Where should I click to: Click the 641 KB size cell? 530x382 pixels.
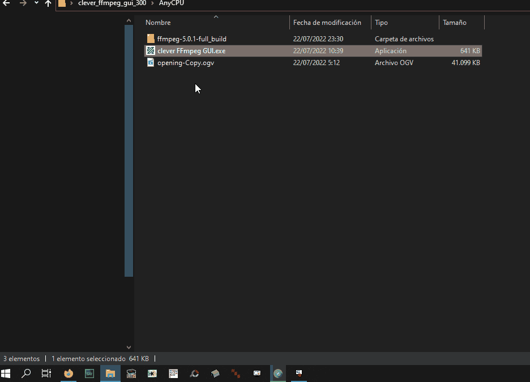point(470,51)
